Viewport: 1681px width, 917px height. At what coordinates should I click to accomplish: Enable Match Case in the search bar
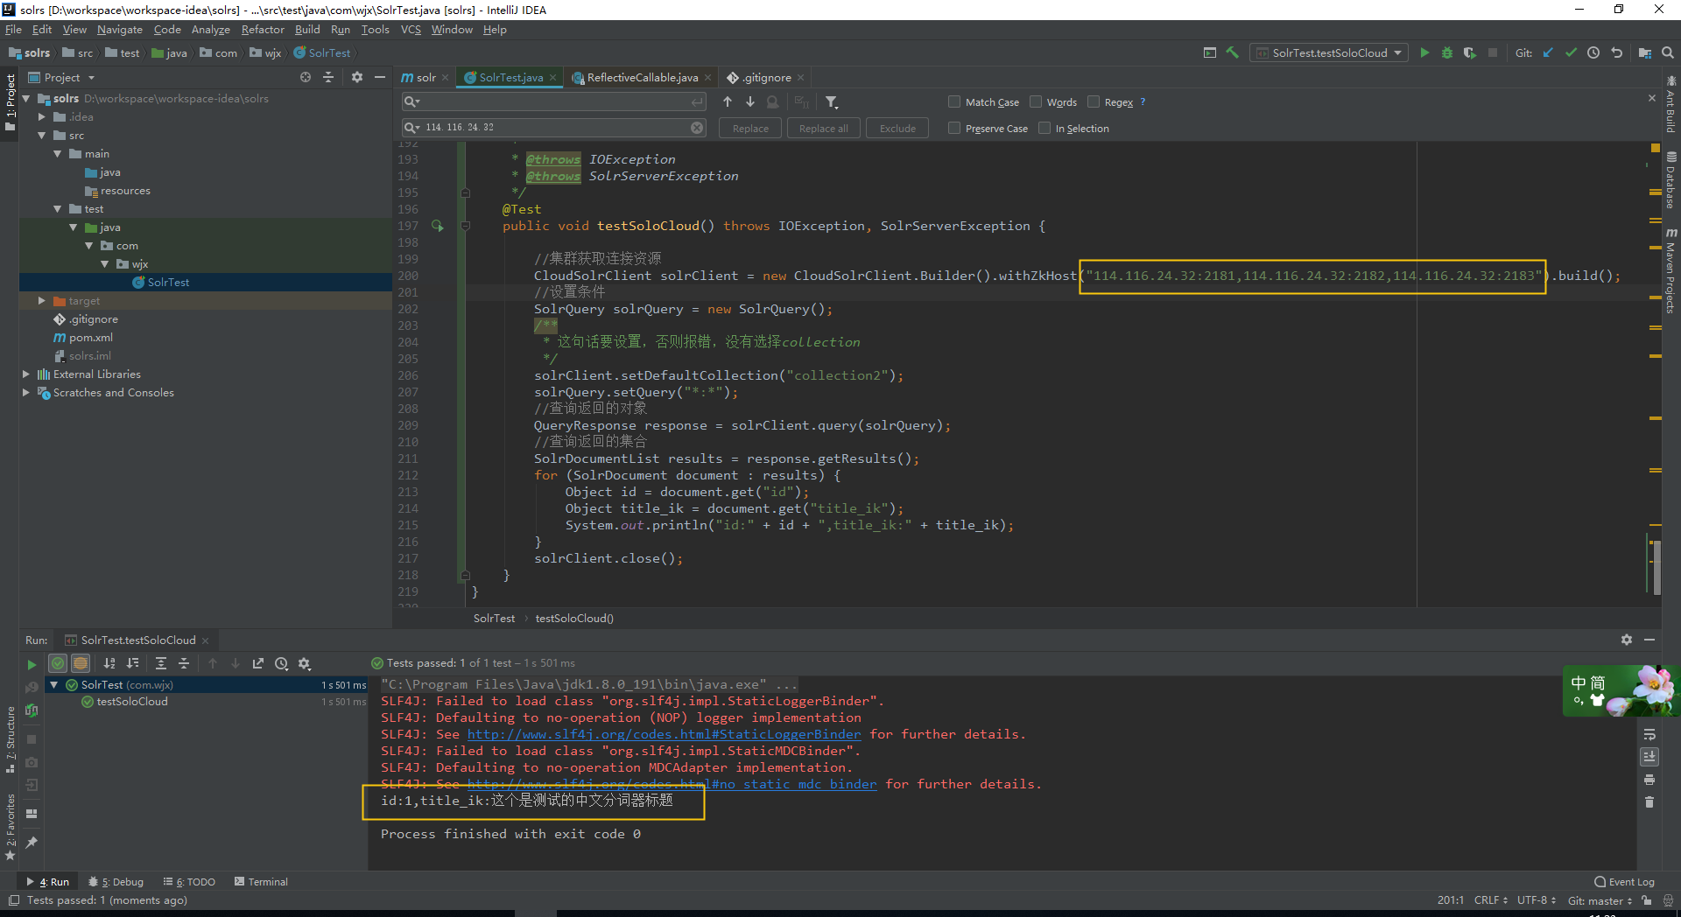point(953,101)
